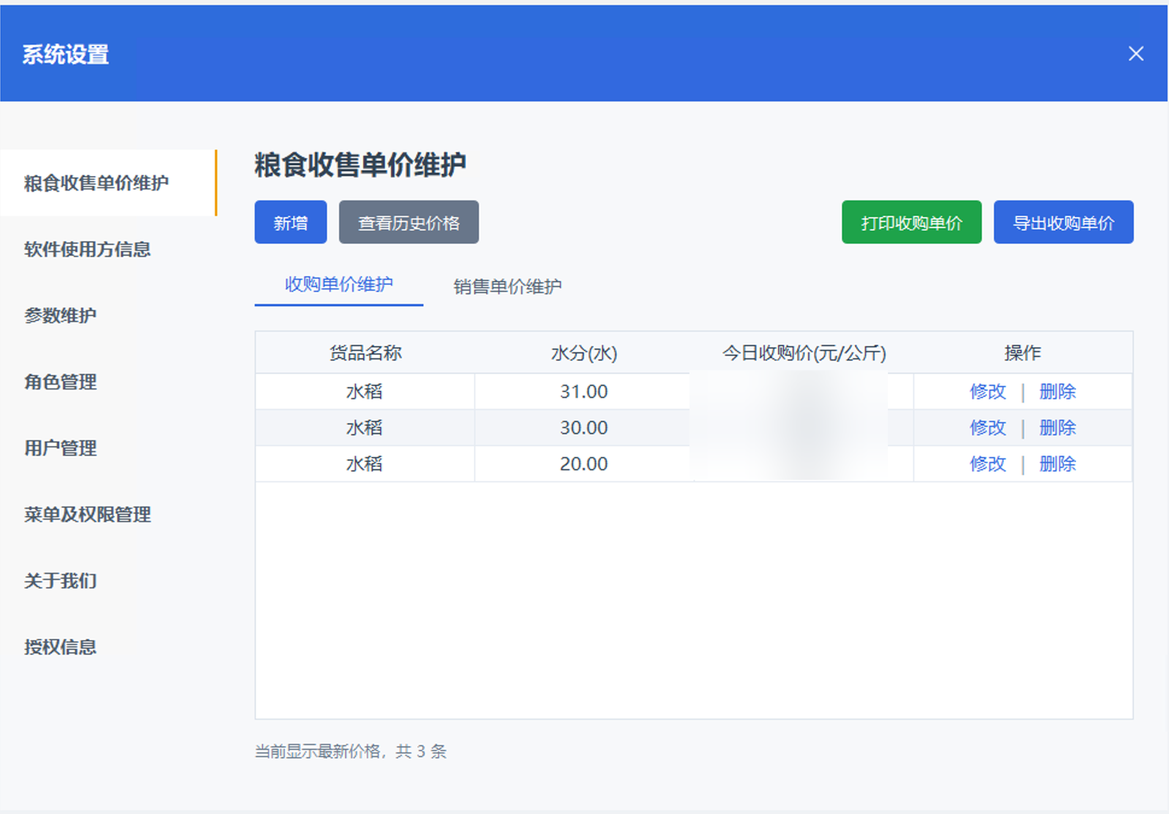Open 角色管理 section
Image resolution: width=1169 pixels, height=814 pixels.
(61, 382)
